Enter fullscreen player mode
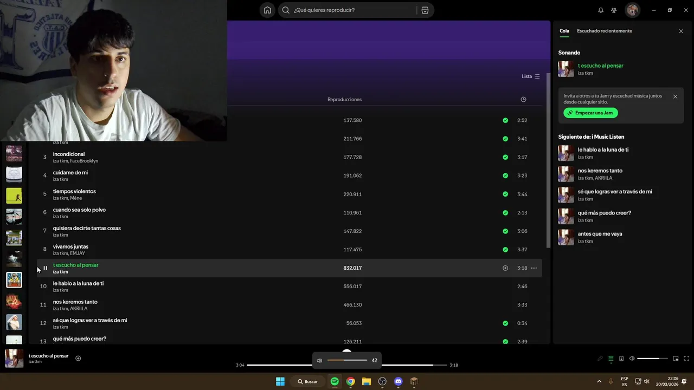694x390 pixels. coord(686,359)
